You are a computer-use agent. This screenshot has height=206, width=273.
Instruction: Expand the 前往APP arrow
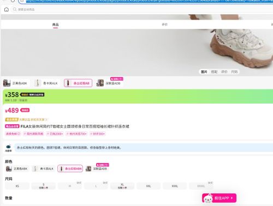pyautogui.click(x=232, y=198)
